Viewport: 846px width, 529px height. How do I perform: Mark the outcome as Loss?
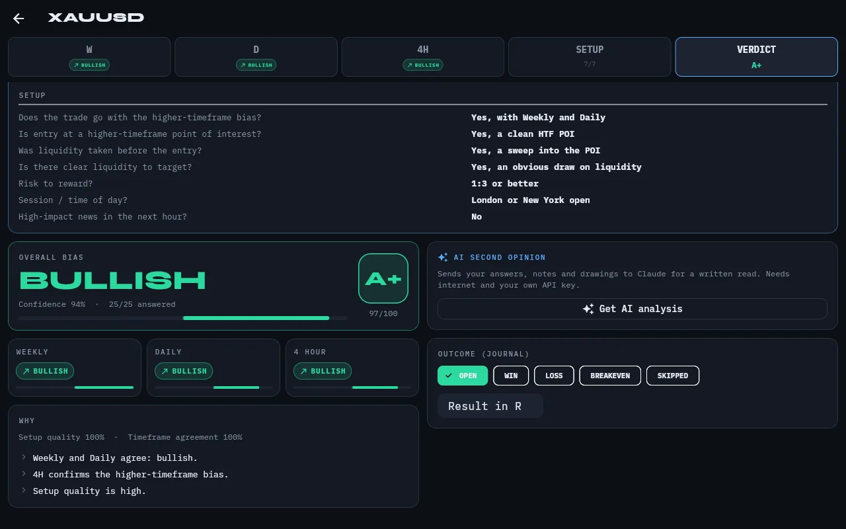(554, 376)
